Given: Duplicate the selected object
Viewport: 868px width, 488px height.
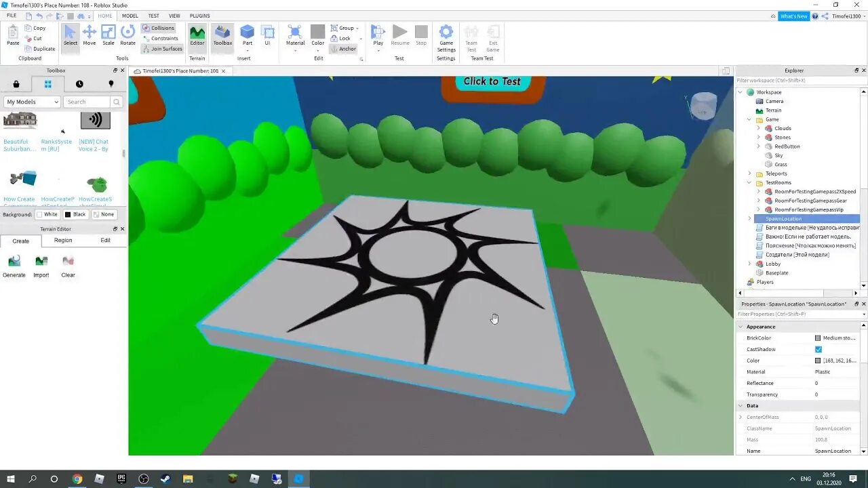Looking at the screenshot, I should point(40,49).
